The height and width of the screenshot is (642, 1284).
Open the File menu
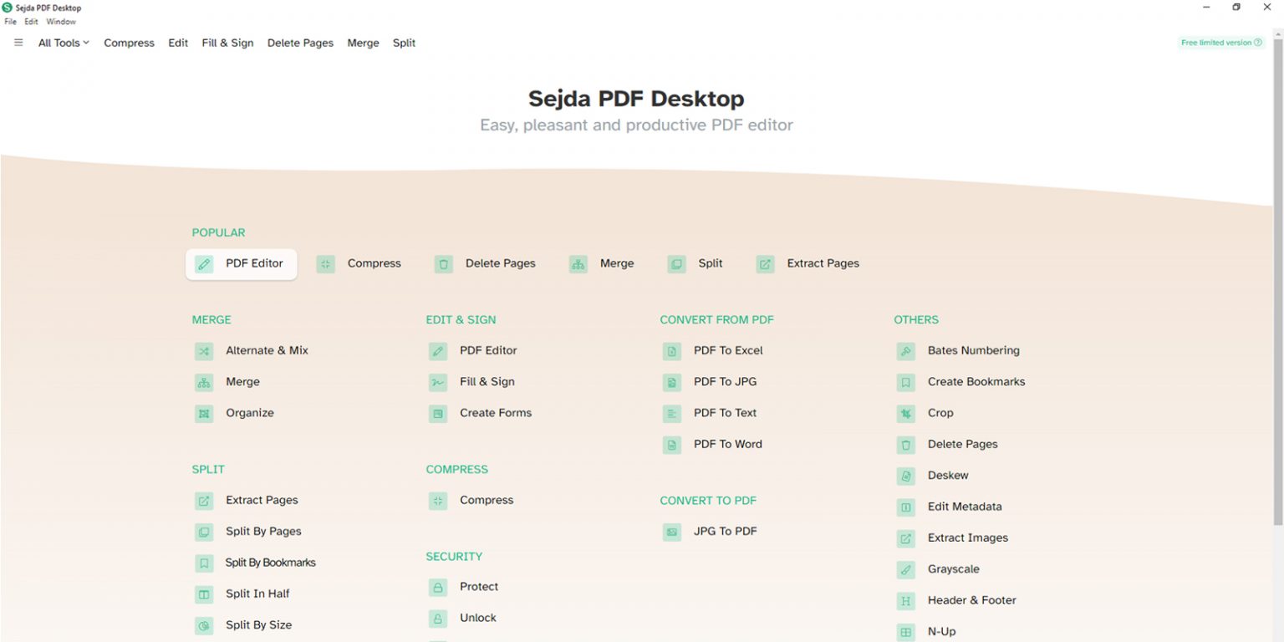[x=11, y=22]
